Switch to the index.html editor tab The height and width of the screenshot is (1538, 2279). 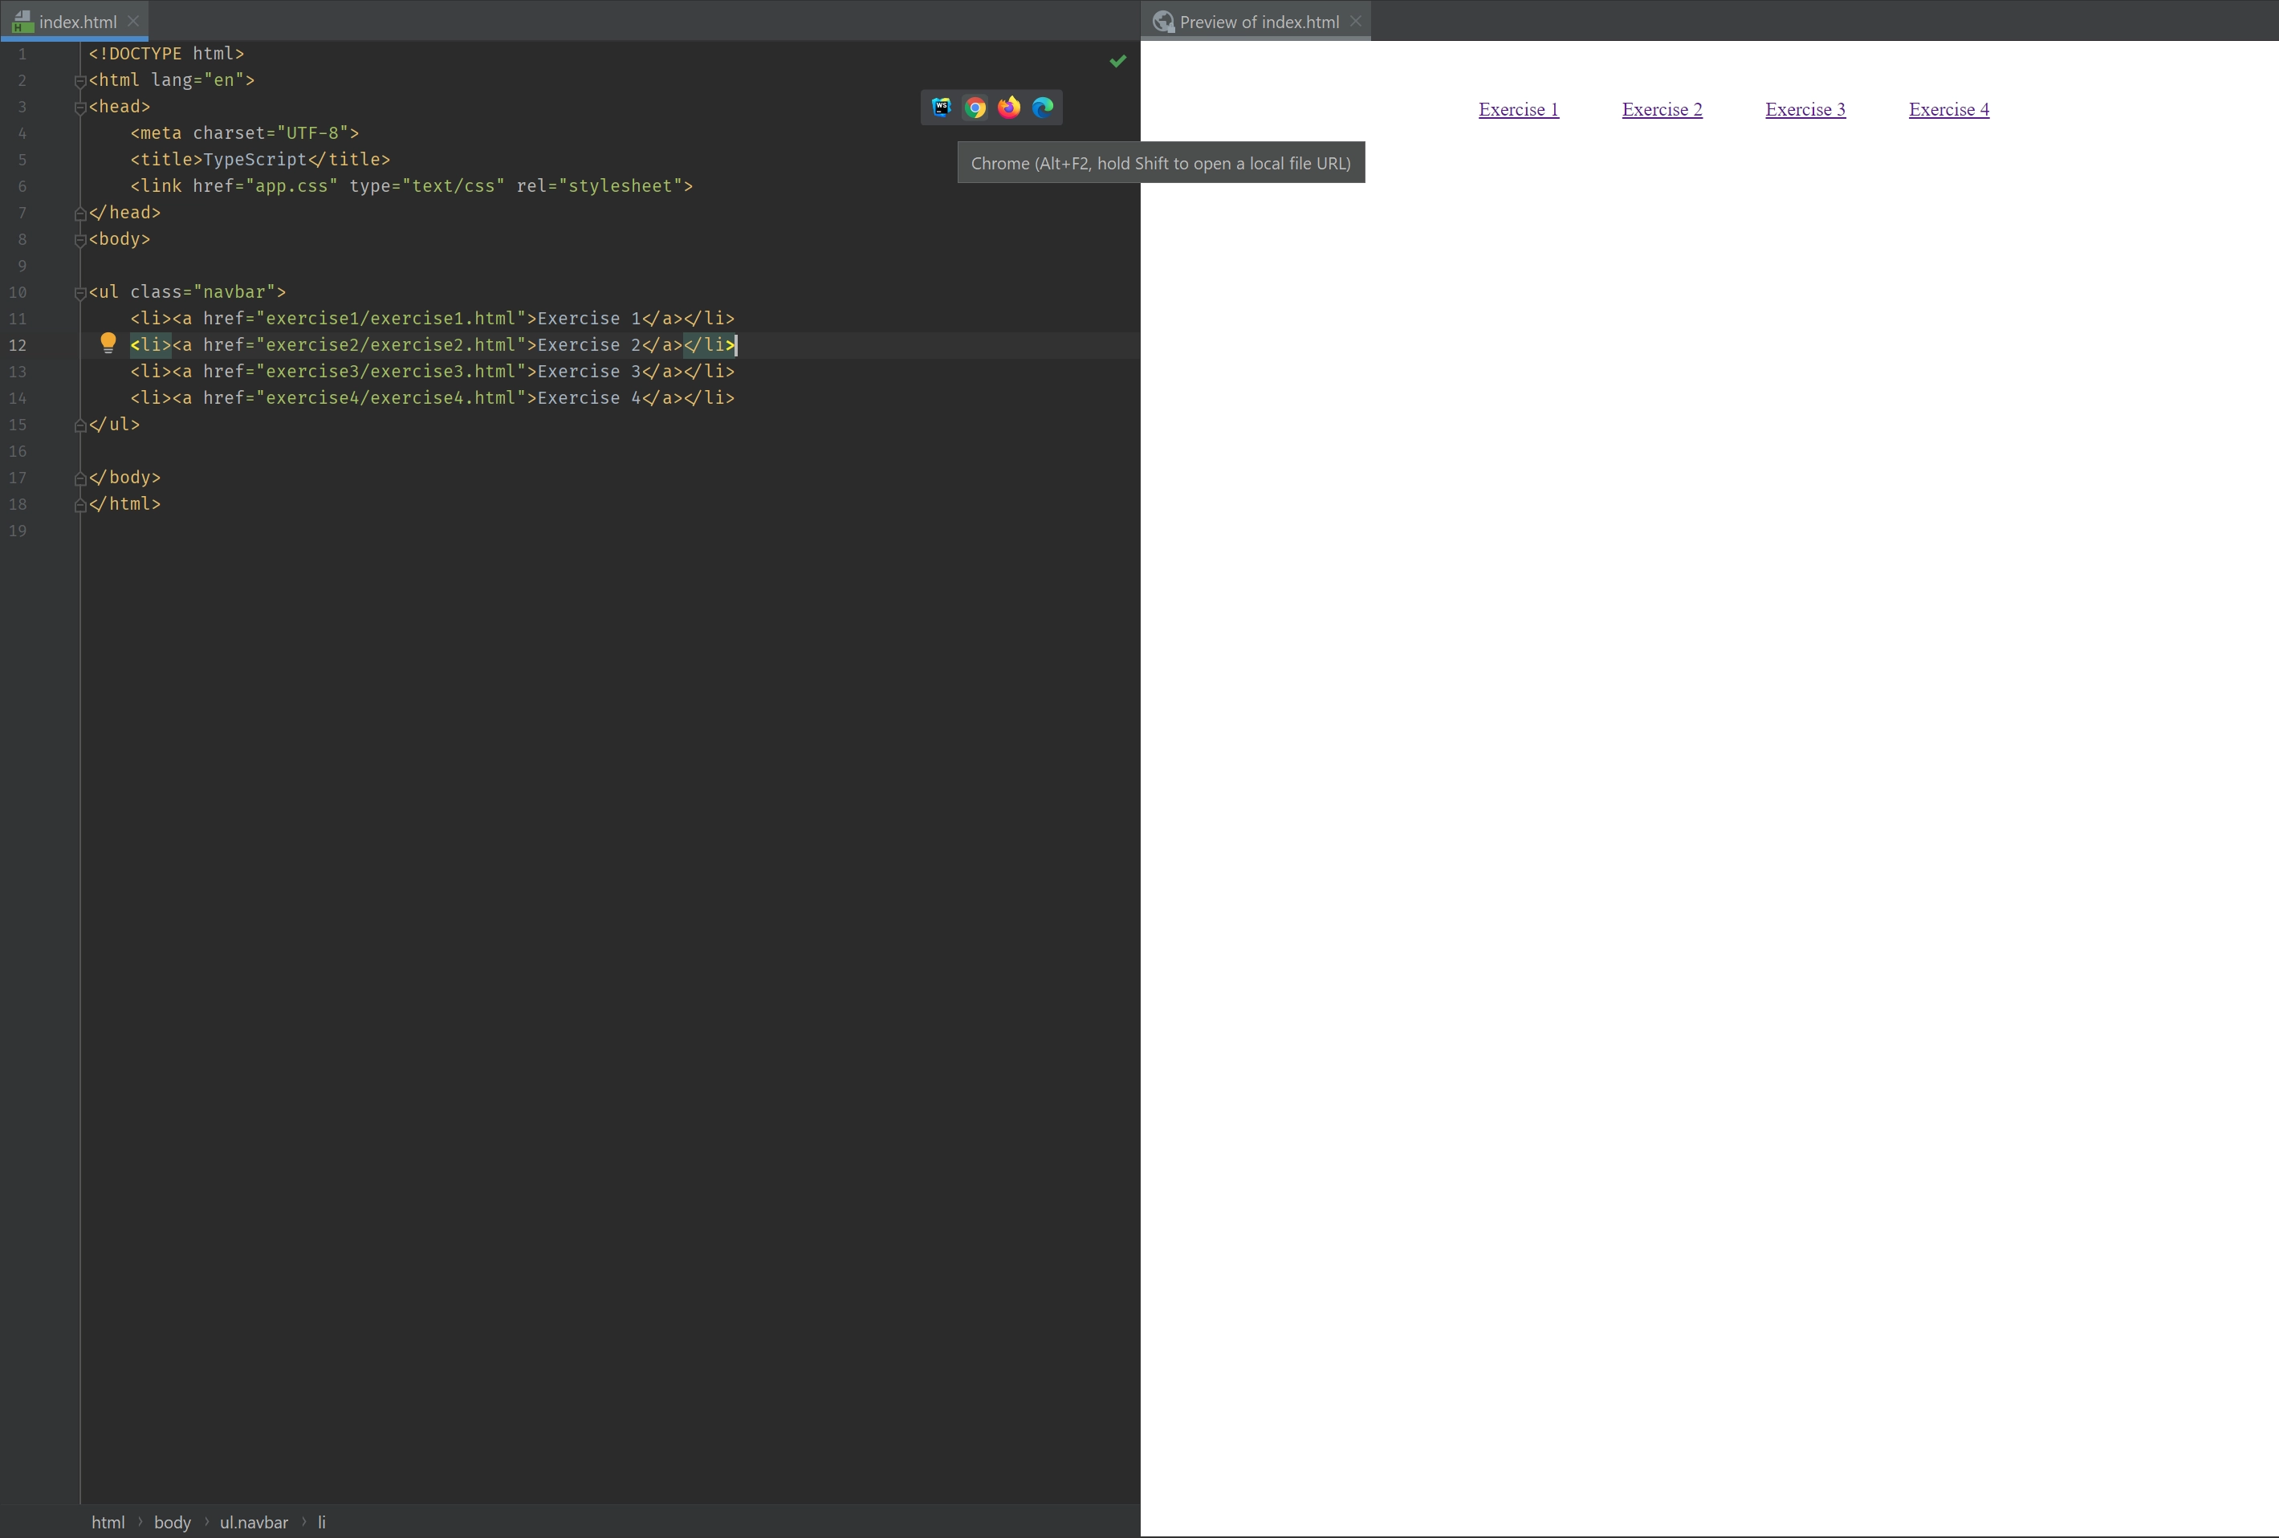pos(78,22)
